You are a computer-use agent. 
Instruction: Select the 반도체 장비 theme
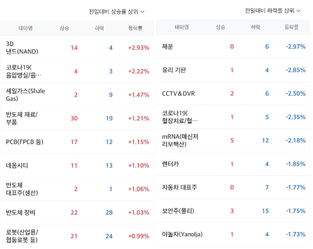tap(20, 212)
